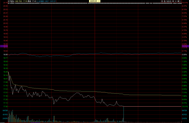Click the plus icon beside 加自选
Screen dimensions: 189x123
pos(173,1)
